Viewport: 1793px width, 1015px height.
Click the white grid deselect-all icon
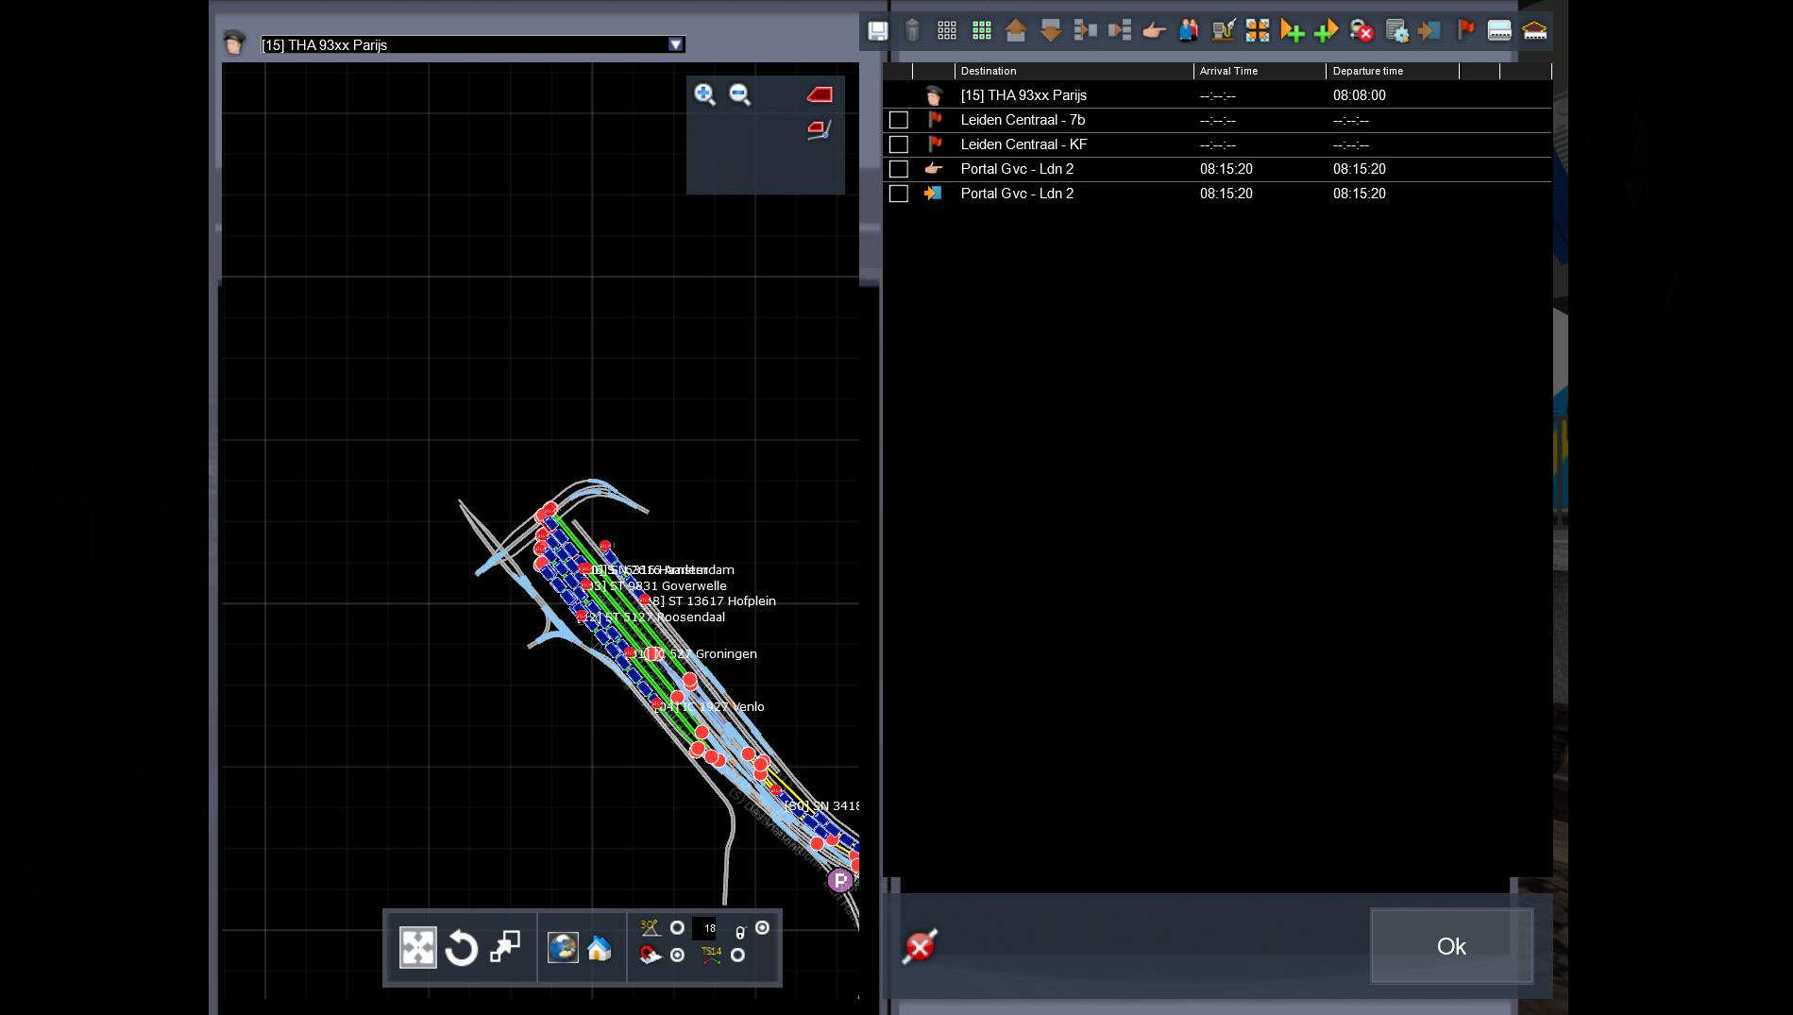pos(947,31)
